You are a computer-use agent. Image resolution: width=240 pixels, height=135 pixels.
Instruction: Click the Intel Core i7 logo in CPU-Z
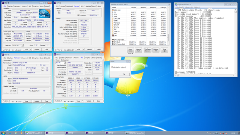tap(45, 14)
